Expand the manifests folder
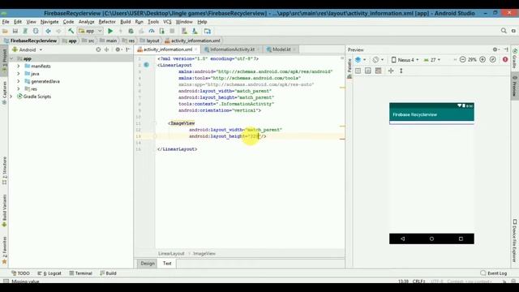 pyautogui.click(x=19, y=67)
